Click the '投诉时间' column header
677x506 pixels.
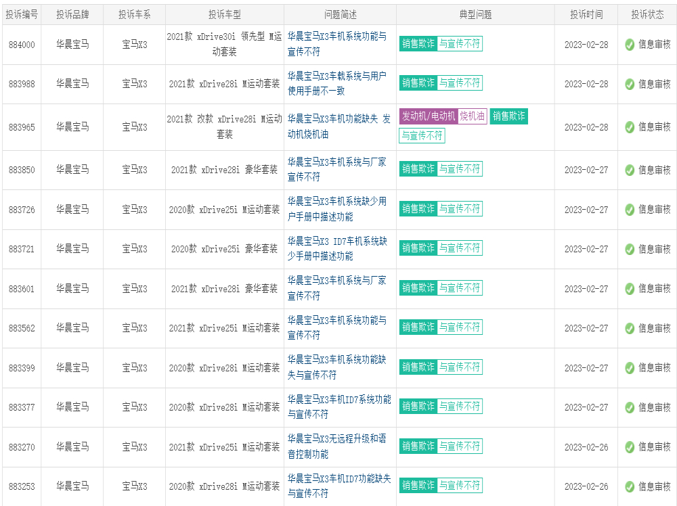coord(586,15)
